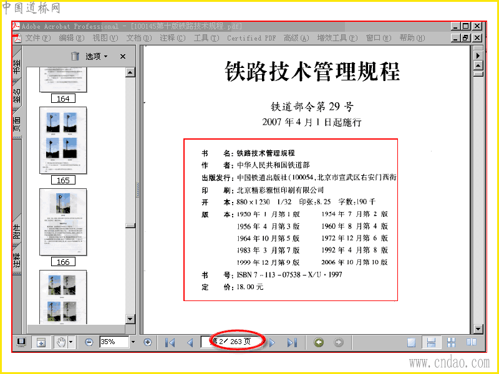The image size is (499, 374).
Task: Expand the zoom percentage dropdown arrow
Action: click(133, 342)
